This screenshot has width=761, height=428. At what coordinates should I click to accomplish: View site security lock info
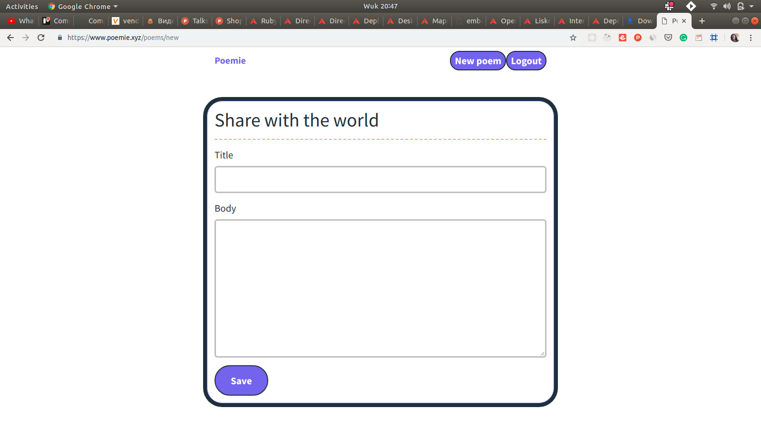coord(60,38)
